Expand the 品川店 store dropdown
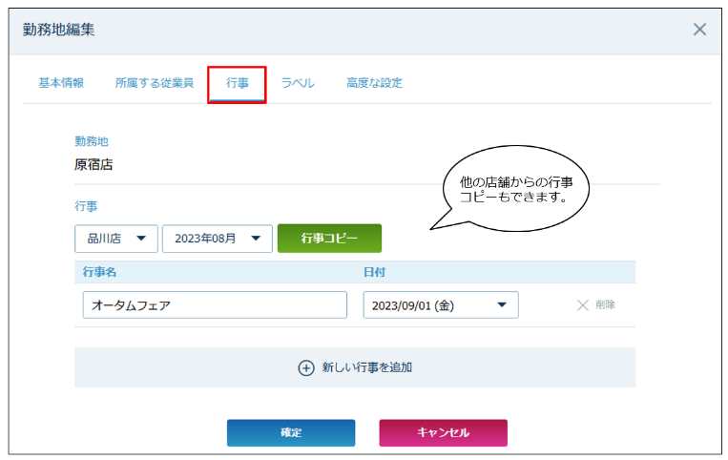This screenshot has height=460, width=728. coord(116,239)
